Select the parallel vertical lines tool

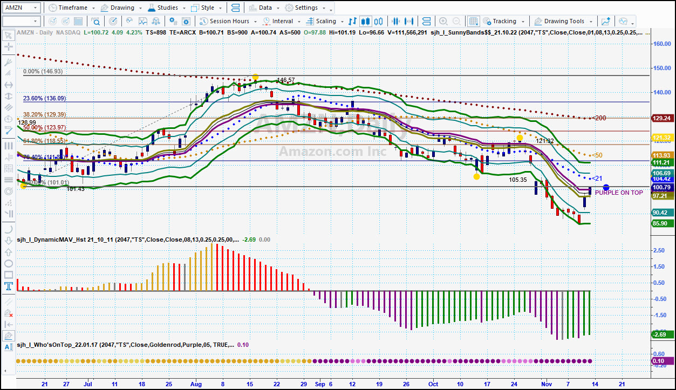point(9,146)
